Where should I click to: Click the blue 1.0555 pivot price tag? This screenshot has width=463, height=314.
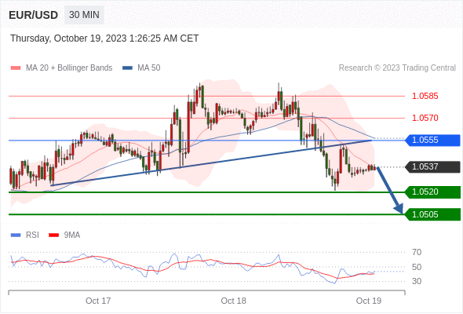[432, 140]
